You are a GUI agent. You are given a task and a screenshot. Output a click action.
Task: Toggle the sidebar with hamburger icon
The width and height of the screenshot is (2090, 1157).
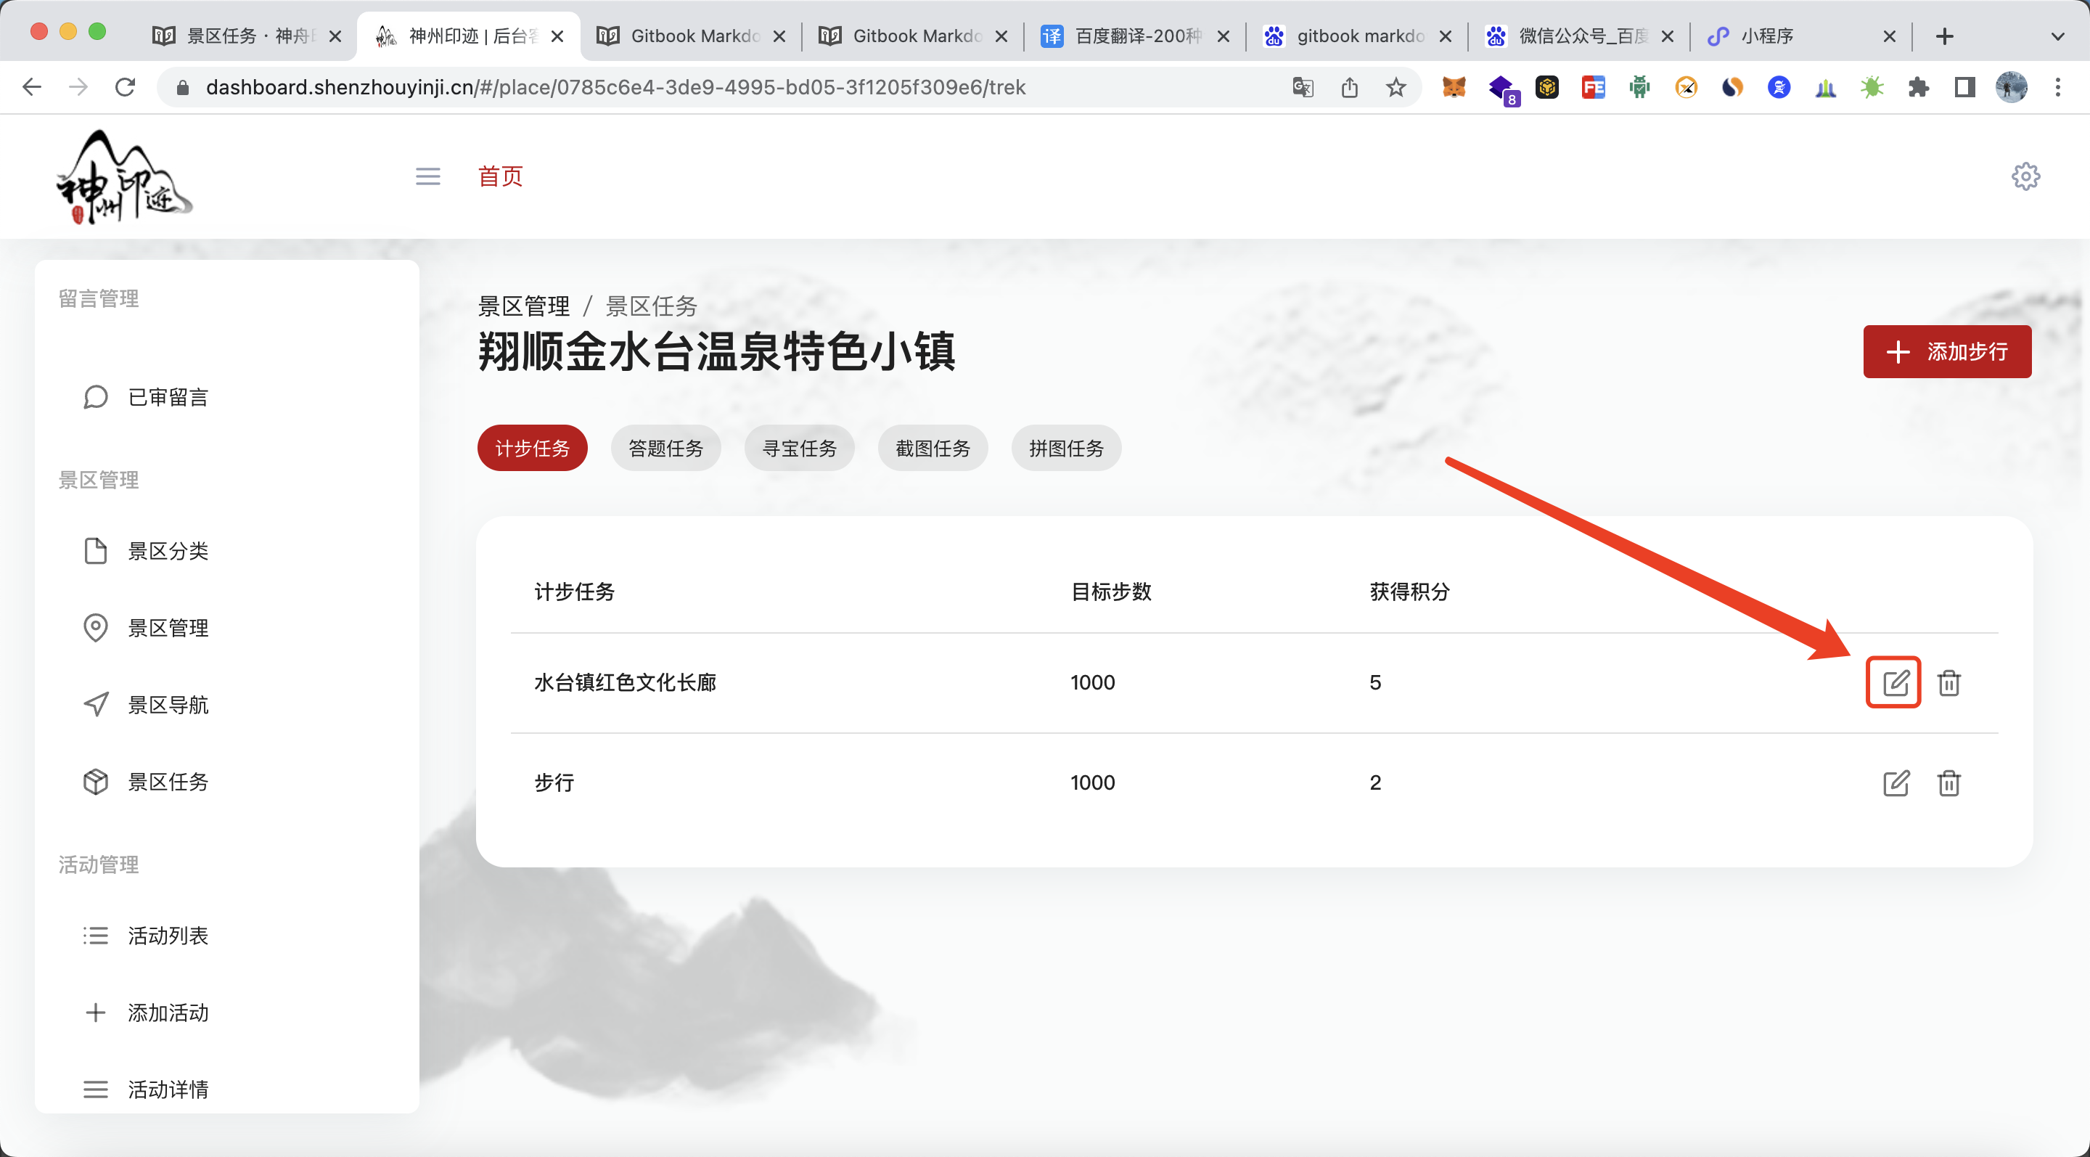click(x=428, y=176)
